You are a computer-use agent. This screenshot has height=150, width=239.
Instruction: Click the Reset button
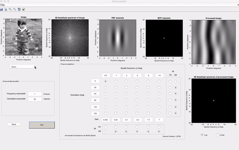(x=14, y=124)
